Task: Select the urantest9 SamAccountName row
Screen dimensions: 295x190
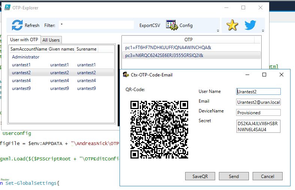Action: (x=21, y=88)
